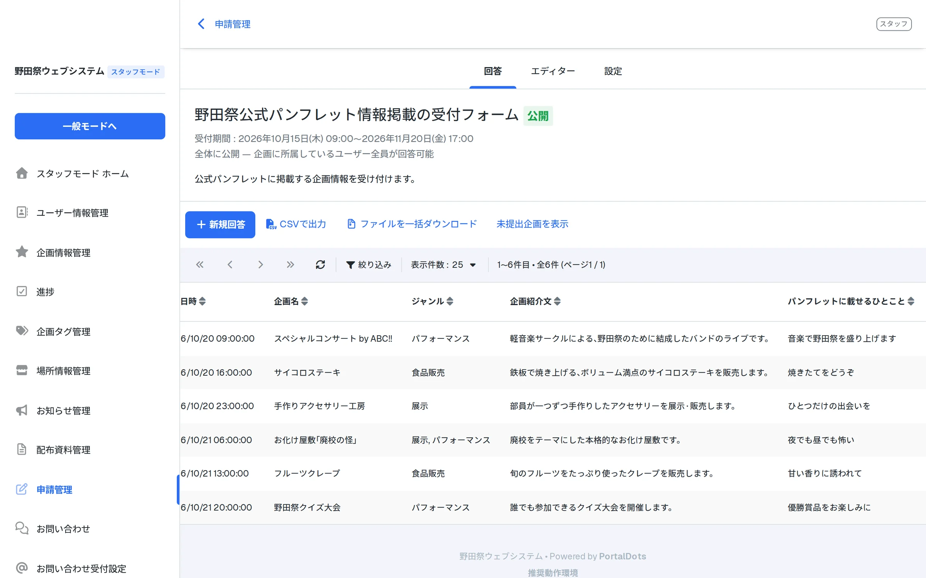The image size is (926, 578).
Task: Open the お化け屋敷「廃校の怪」 row
Action: 553,440
